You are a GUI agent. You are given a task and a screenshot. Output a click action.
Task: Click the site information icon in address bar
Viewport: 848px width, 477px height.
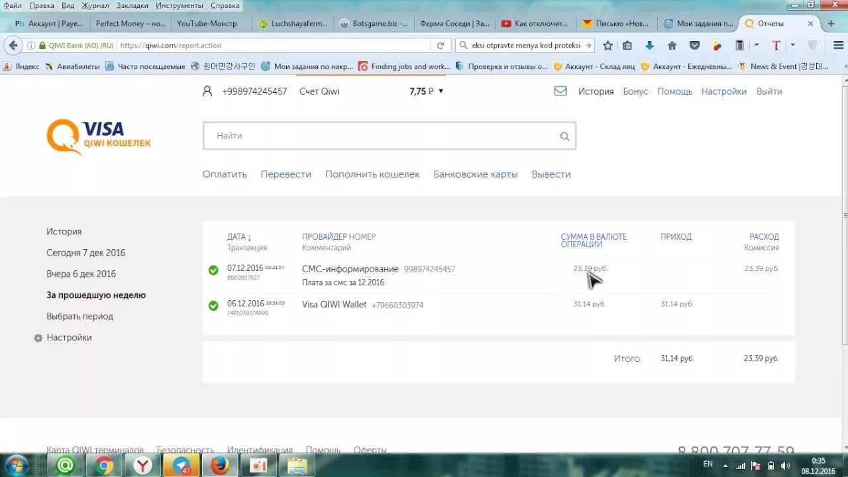coord(31,46)
